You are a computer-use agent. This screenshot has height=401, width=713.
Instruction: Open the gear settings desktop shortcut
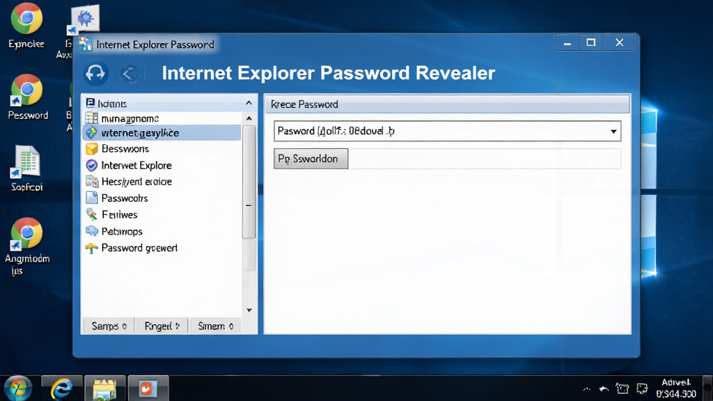(84, 19)
